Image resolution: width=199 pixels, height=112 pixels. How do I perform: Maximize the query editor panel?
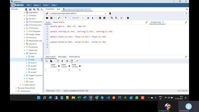[x=146, y=22]
